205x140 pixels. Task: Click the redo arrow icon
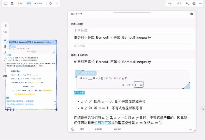pos(57,4)
